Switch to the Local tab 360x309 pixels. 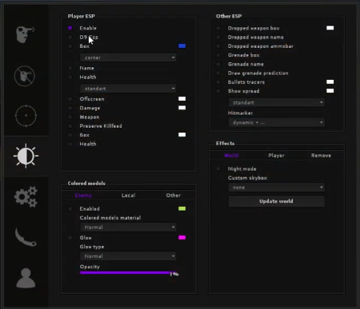click(x=128, y=196)
